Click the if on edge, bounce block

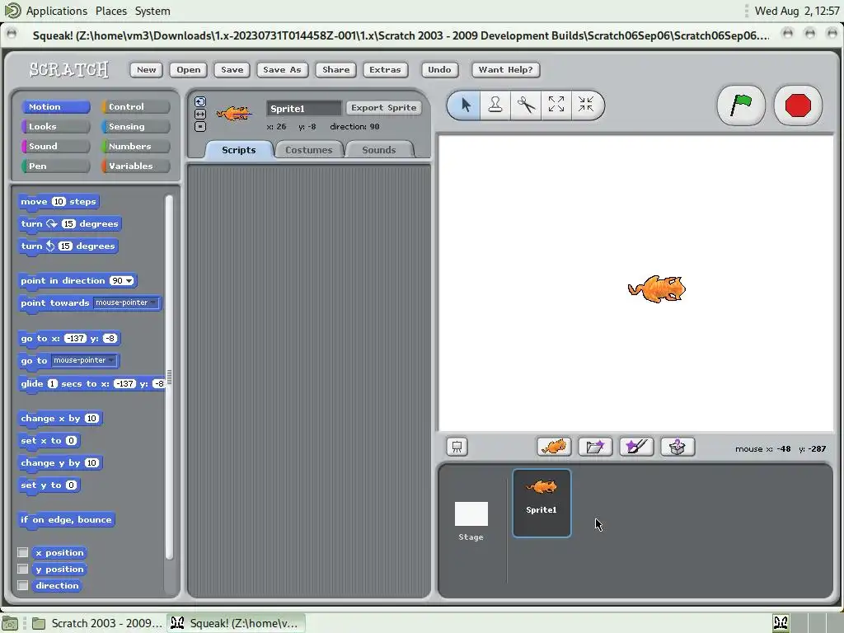click(66, 519)
